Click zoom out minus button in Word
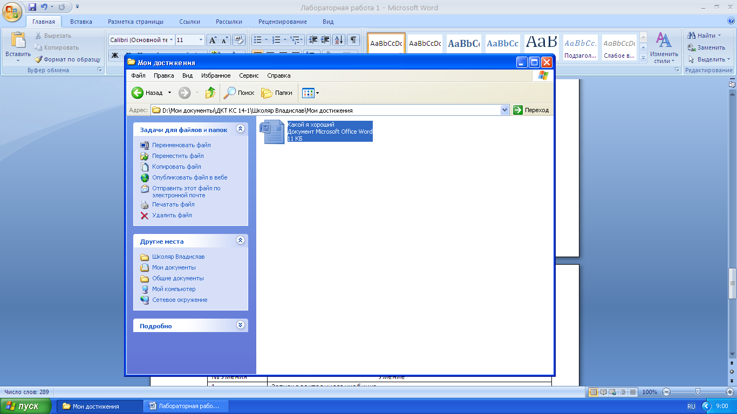This screenshot has width=737, height=414. coord(666,392)
